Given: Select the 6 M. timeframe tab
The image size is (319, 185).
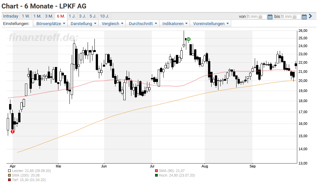Looking at the screenshot, I should point(61,16).
